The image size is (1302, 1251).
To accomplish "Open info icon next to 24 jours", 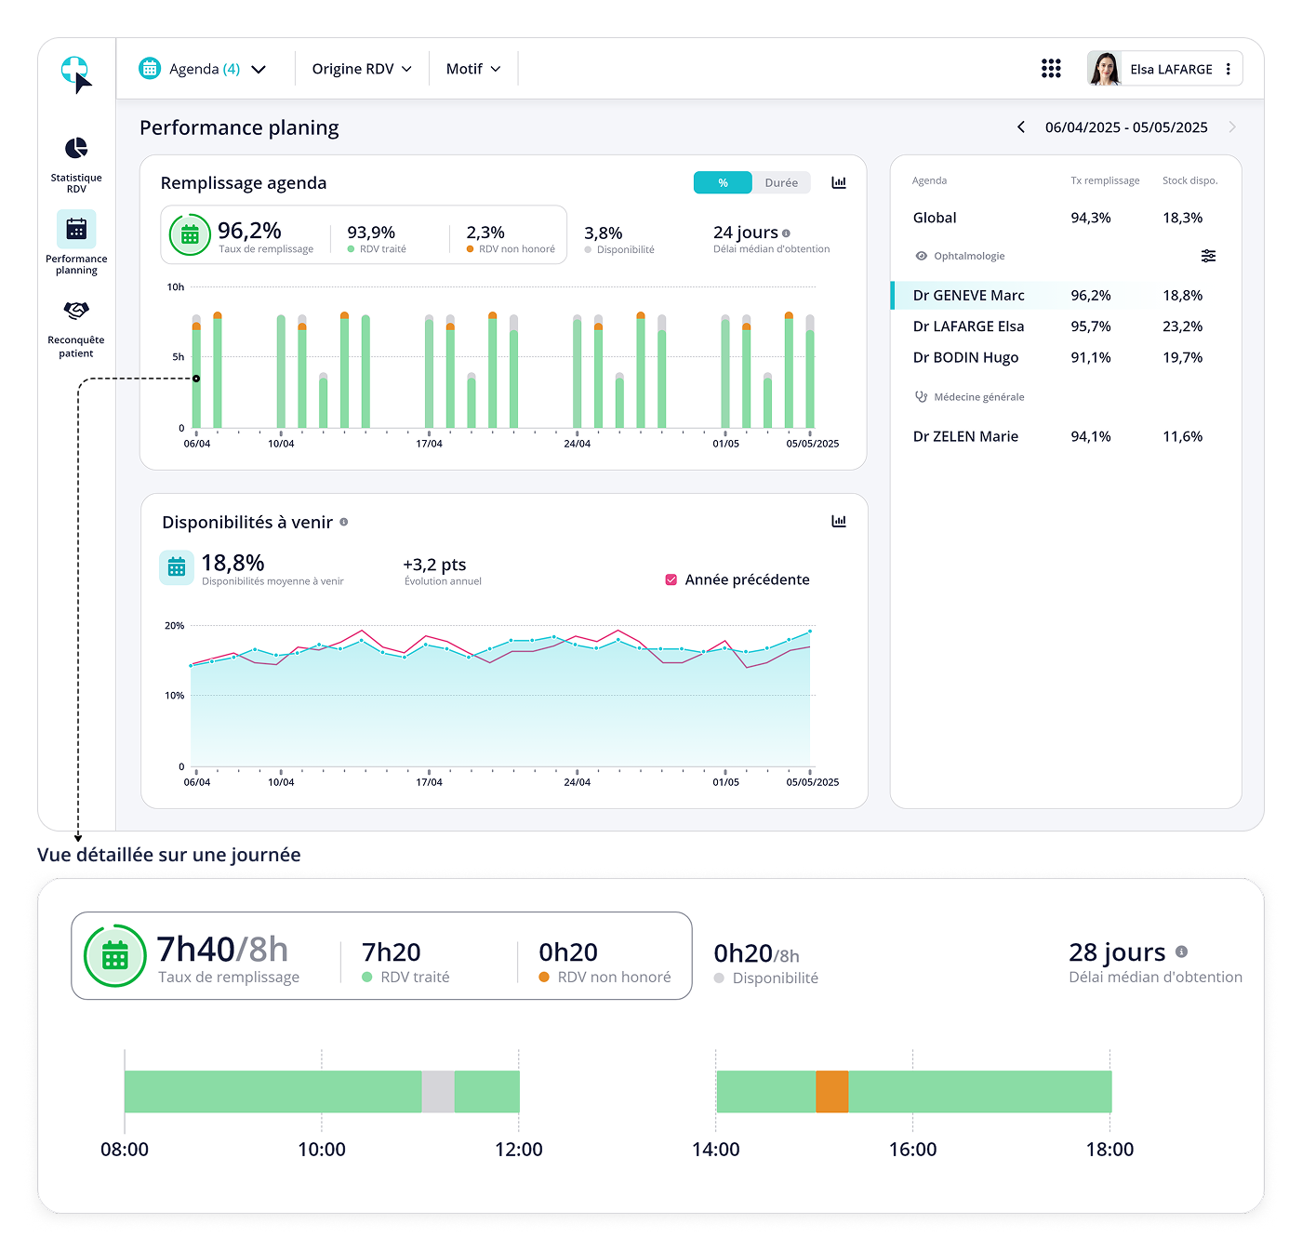I will coord(786,233).
